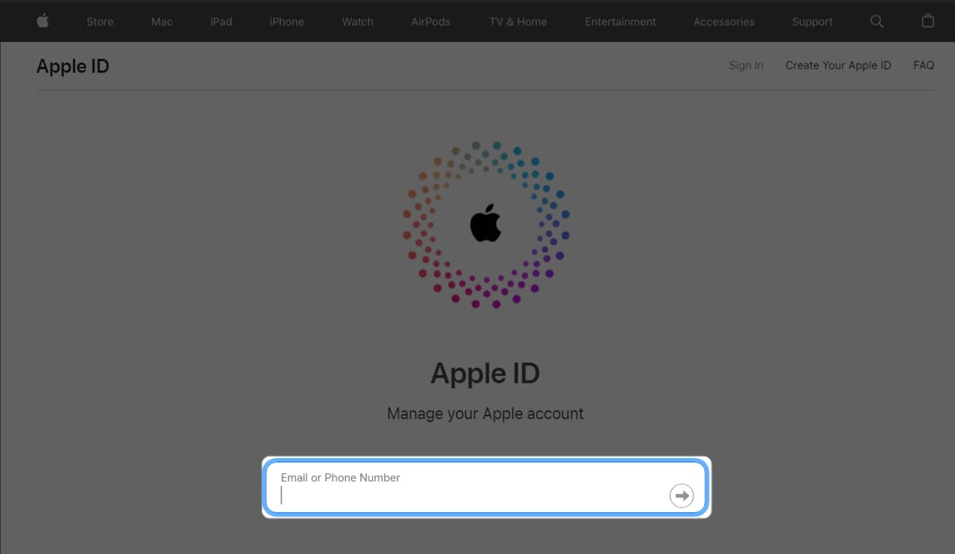955x554 pixels.
Task: Click the Apple ID heading link
Action: click(x=72, y=66)
